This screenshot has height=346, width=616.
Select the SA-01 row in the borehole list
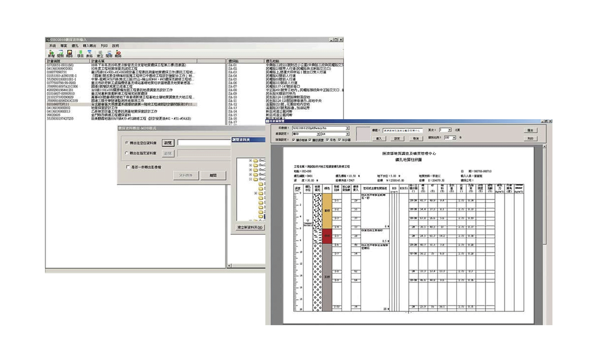[286, 65]
